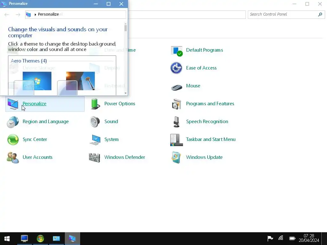The height and width of the screenshot is (245, 327).
Task: Open Taskbar and Start Menu link
Action: [211, 139]
